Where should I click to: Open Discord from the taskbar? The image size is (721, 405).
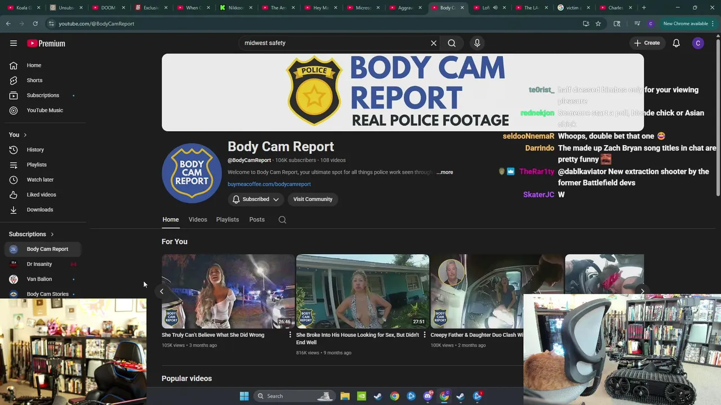tap(428, 396)
